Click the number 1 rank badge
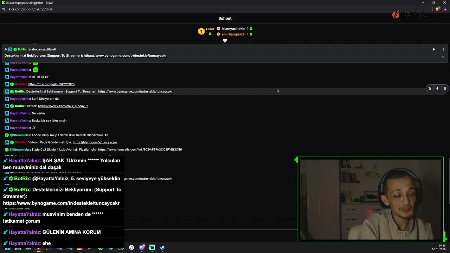450x253 pixels. pos(201,32)
